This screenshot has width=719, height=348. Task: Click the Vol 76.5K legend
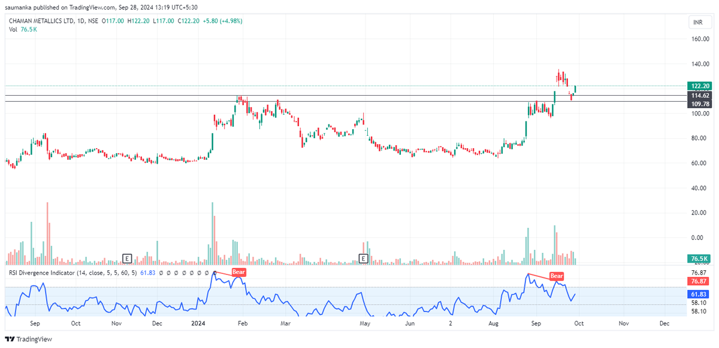23,29
